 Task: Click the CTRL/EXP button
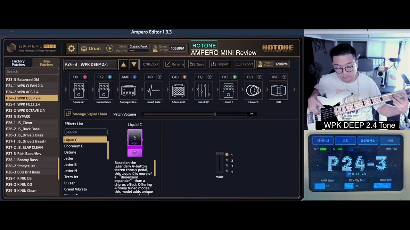tap(151, 64)
